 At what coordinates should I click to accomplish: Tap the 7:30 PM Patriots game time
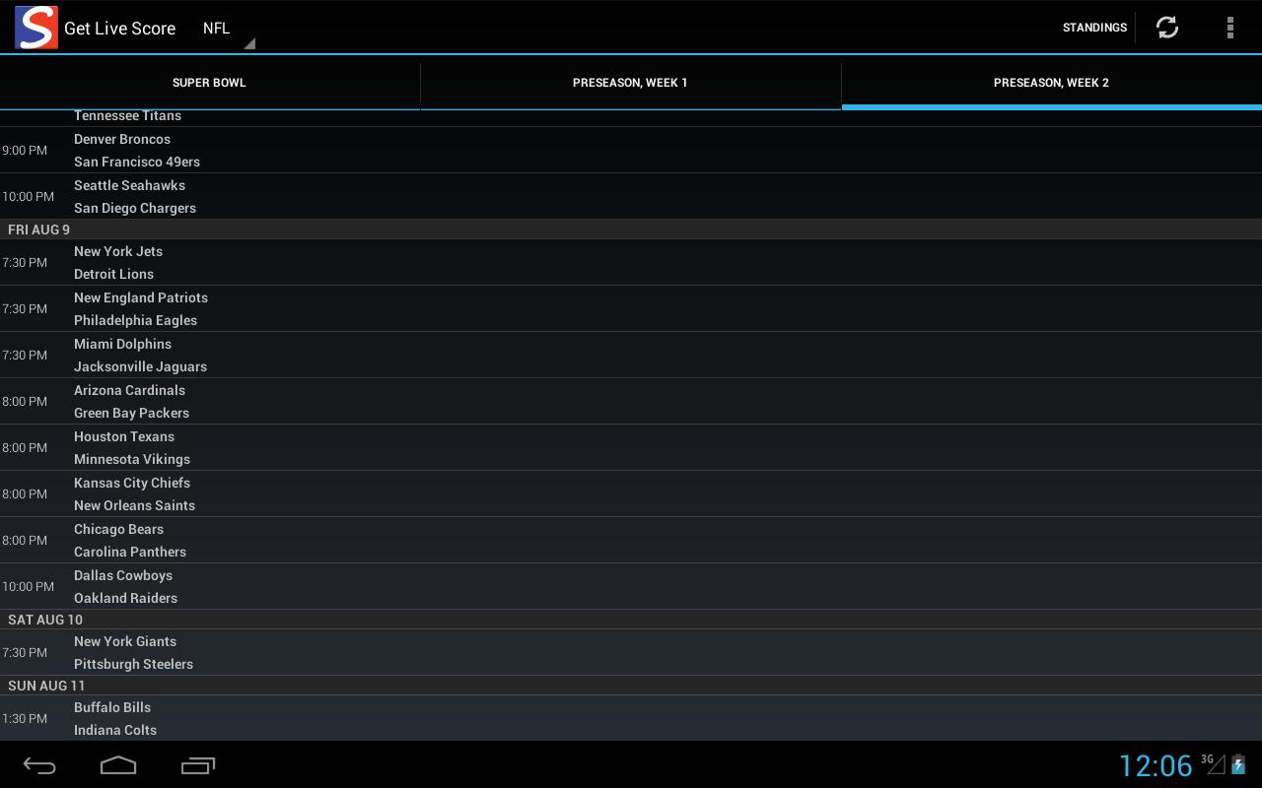[25, 309]
